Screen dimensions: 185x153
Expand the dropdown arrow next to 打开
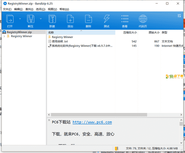20,19
